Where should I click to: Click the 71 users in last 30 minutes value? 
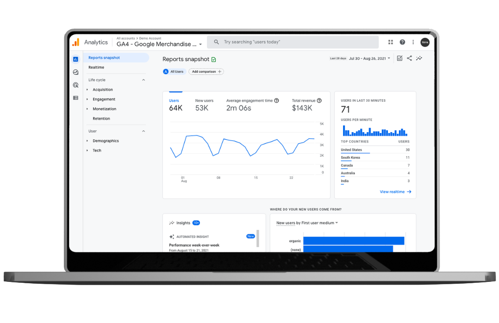pos(345,110)
